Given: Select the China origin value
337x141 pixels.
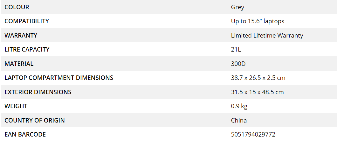Looking at the screenshot, I should [239, 120].
